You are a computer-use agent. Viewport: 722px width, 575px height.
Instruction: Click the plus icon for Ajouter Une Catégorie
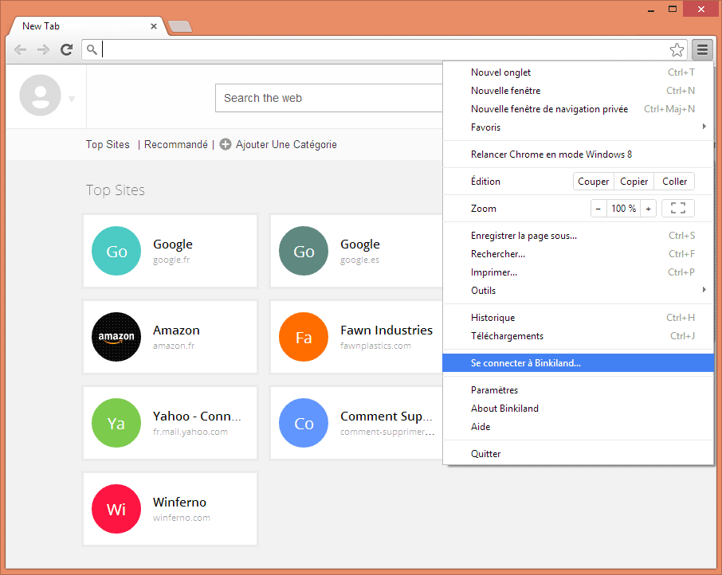tap(226, 144)
